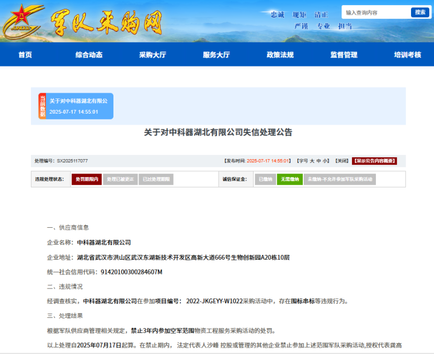Viewport: 434px width, 354px height.
Task: Focus the 输入查询内容 search field
Action: point(376,13)
